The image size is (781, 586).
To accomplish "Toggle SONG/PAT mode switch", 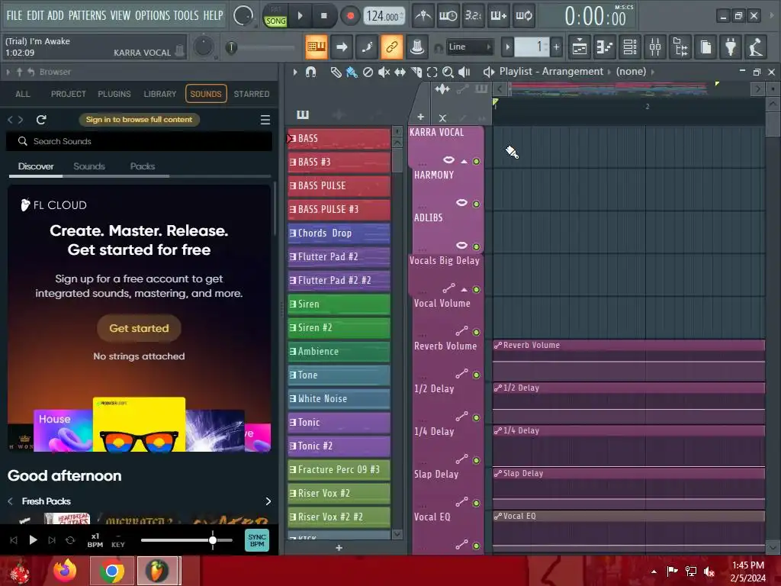I will tap(275, 16).
